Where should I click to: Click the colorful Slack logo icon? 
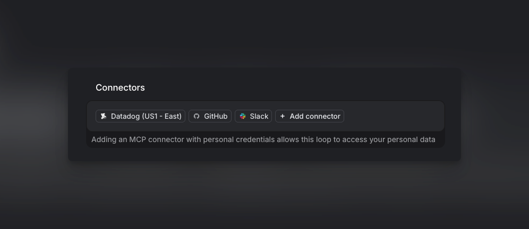click(243, 116)
